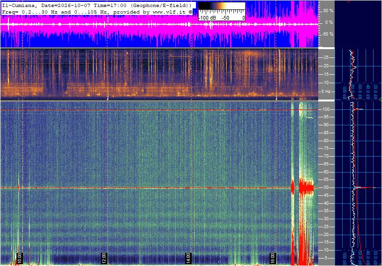This screenshot has width=382, height=266.
Task: Click the 30 label on E-field axis
Action: (326, 219)
